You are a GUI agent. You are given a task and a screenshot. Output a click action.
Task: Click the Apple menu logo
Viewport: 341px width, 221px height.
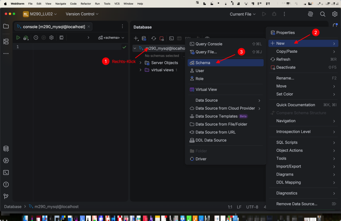click(5, 4)
